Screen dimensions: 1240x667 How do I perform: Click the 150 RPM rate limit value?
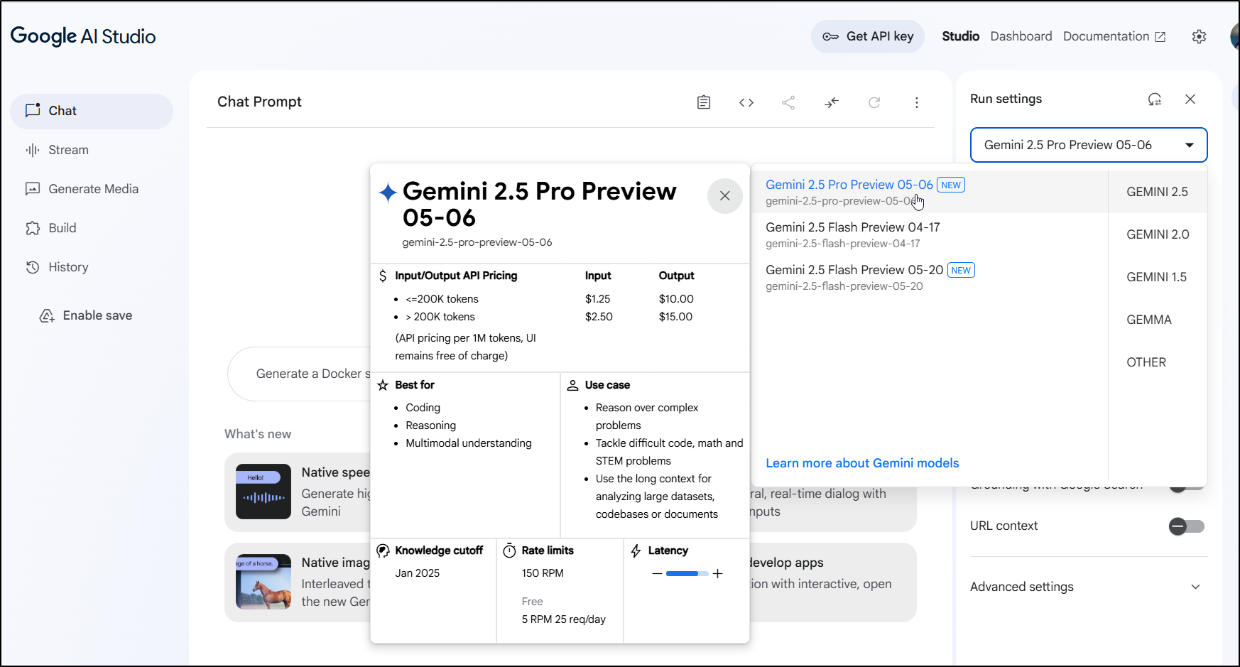[x=543, y=573]
